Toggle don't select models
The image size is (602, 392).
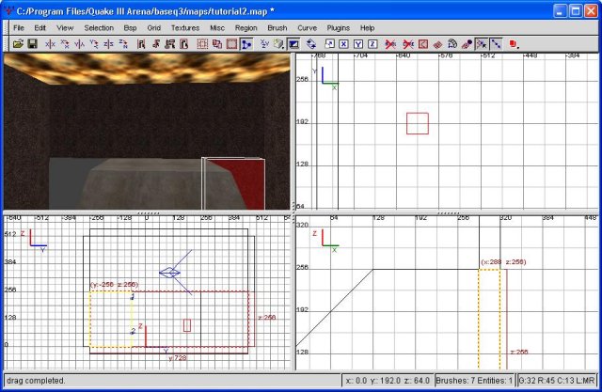tap(408, 44)
